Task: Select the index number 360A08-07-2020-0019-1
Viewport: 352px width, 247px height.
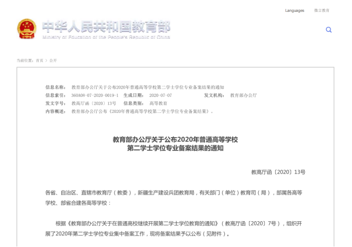Action: (94, 95)
